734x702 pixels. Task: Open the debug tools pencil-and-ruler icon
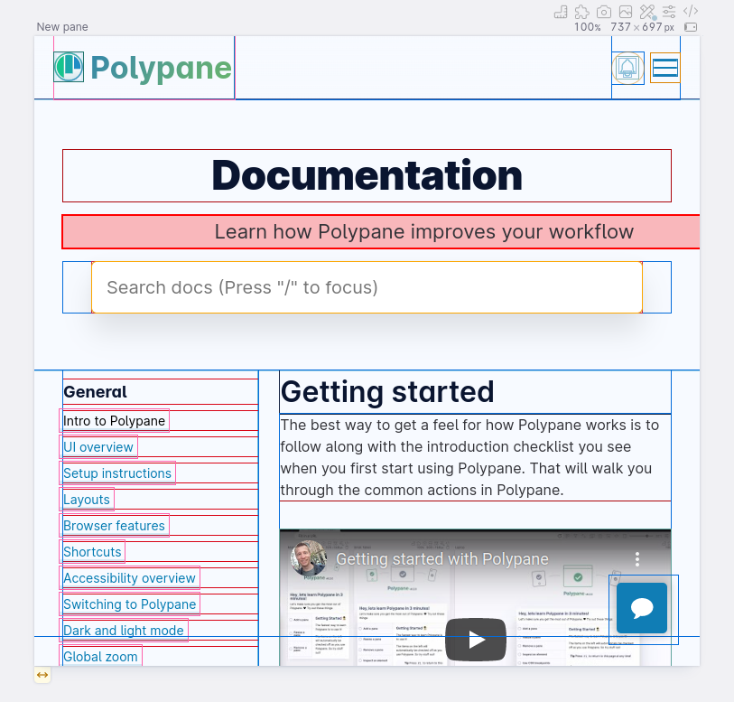(x=648, y=12)
